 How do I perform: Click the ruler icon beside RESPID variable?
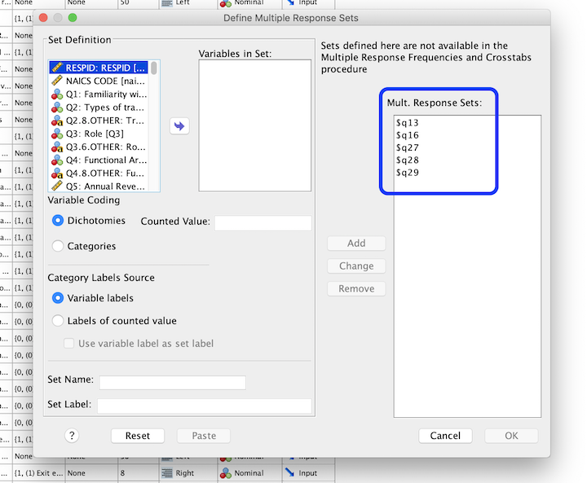pyautogui.click(x=57, y=68)
